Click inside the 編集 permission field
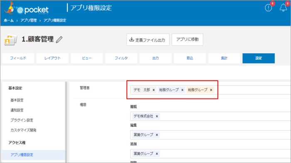291x163 pixels. pyautogui.click(x=210, y=135)
